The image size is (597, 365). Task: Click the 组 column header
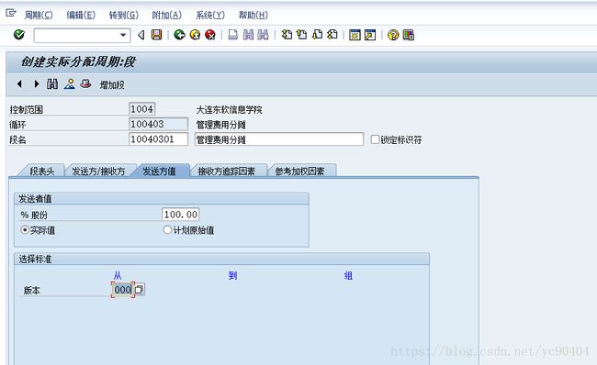348,275
